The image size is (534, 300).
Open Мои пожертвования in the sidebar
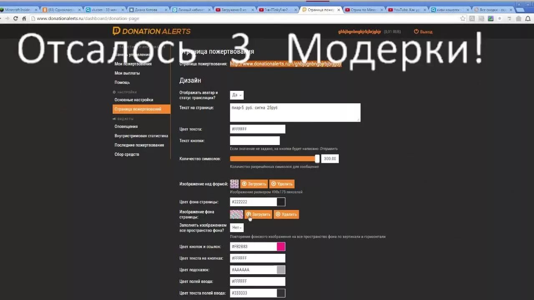[133, 64]
